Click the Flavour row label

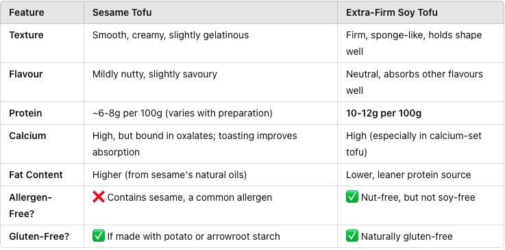tap(26, 74)
